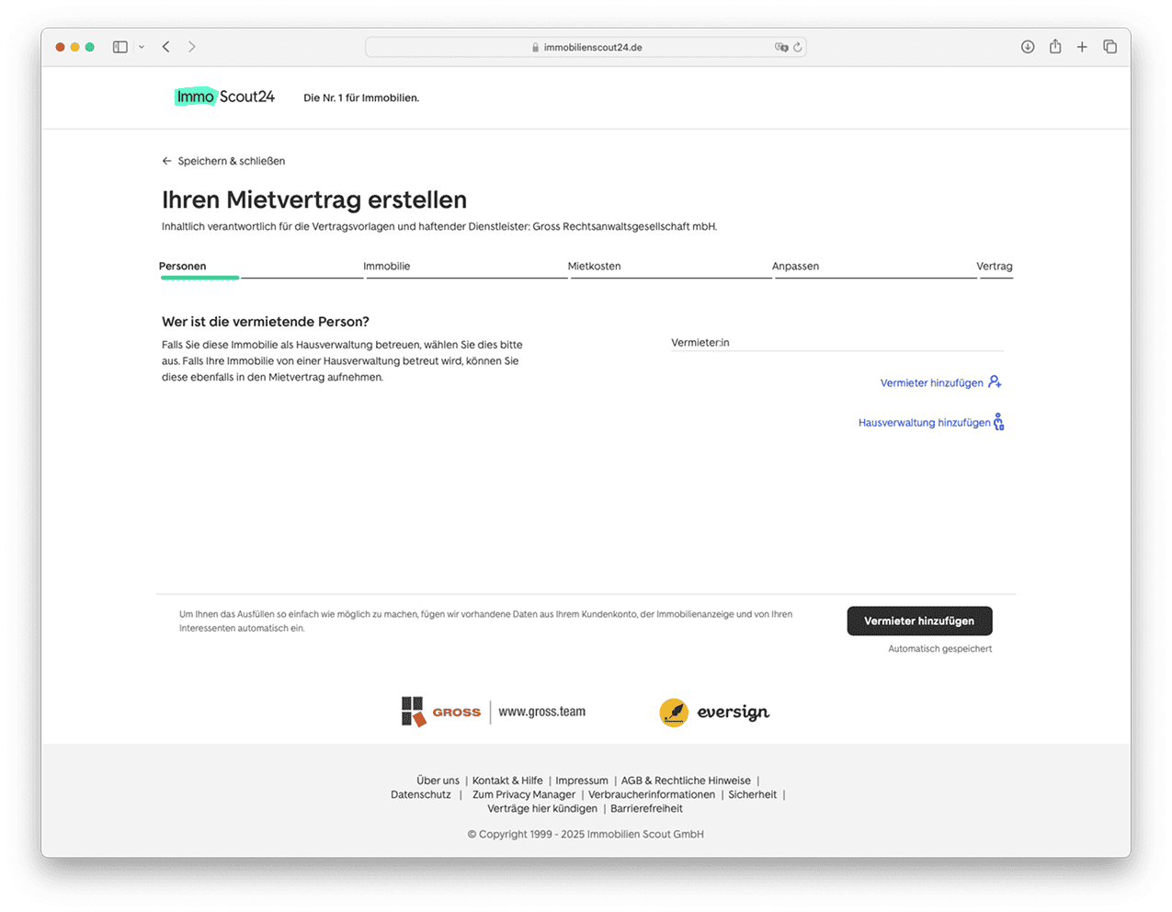Select the Mietkosten step tab

[594, 267]
